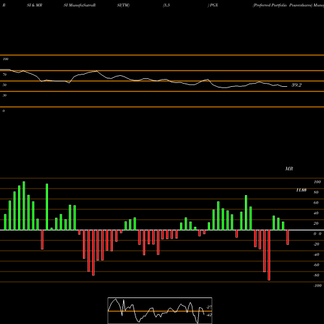The height and width of the screenshot is (324, 324).
Task: Click MR axis label -100 on right
Action: [x=318, y=286]
